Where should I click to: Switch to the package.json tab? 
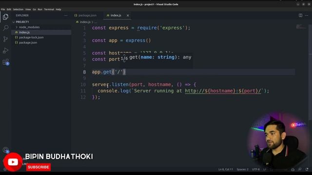pos(87,16)
